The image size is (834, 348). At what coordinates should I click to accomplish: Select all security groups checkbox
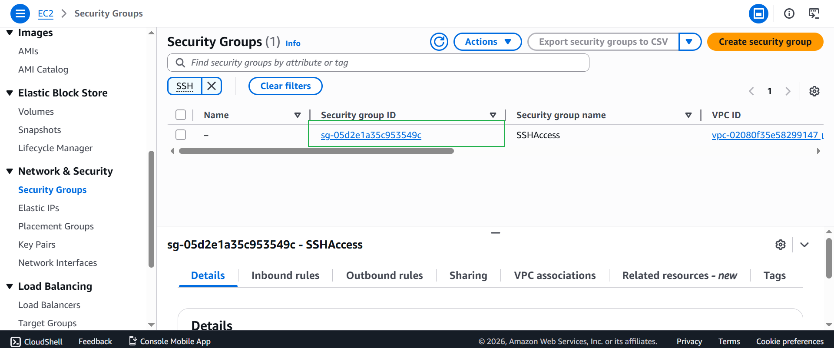[x=181, y=115]
